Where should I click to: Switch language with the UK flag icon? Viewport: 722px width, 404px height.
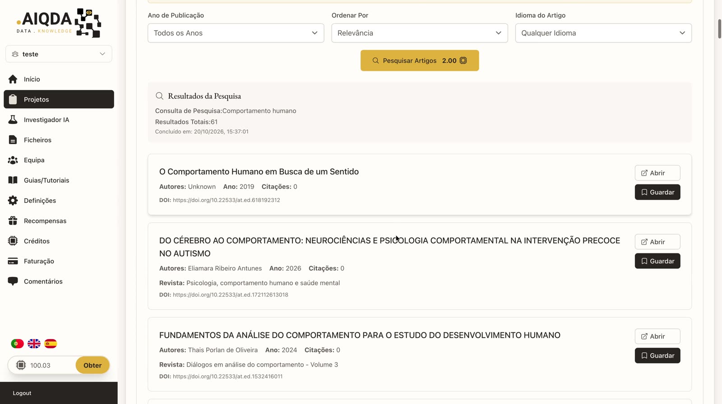(x=34, y=344)
